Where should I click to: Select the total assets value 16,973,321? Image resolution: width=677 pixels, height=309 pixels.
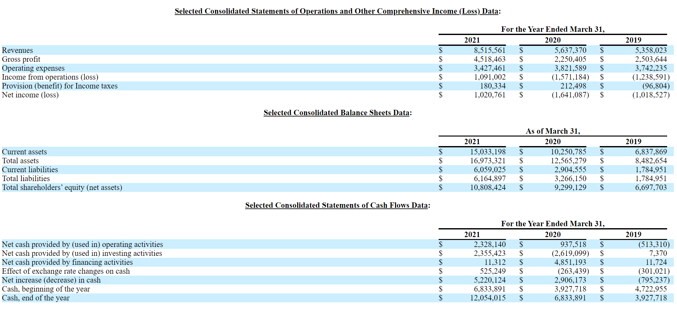[487, 161]
